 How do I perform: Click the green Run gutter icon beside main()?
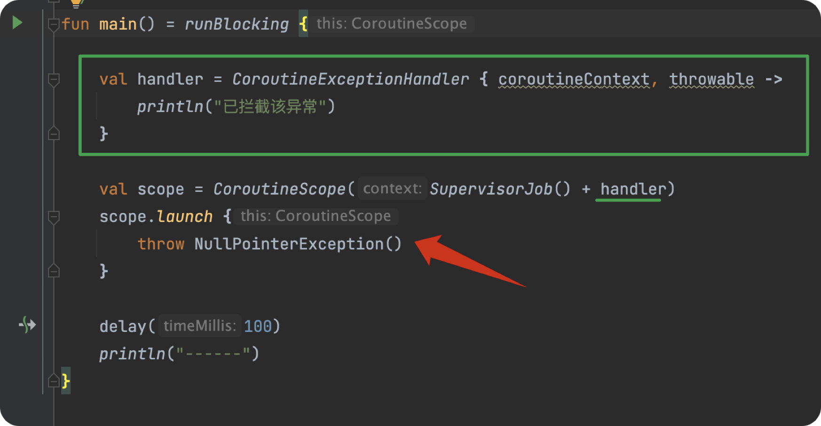click(x=17, y=23)
